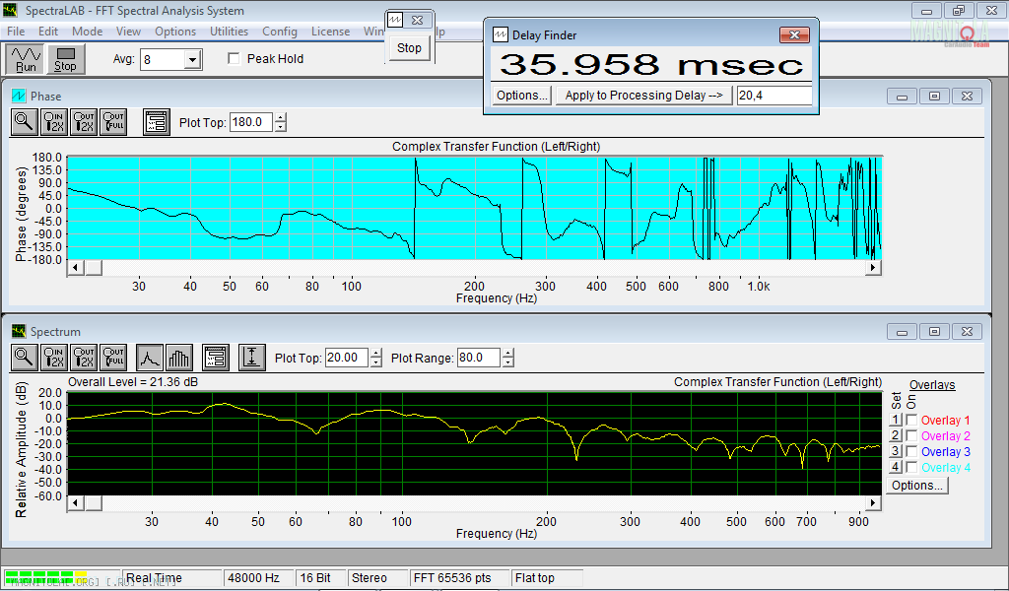Click the Phase window title icon
The height and width of the screenshot is (591, 1009).
tap(18, 96)
